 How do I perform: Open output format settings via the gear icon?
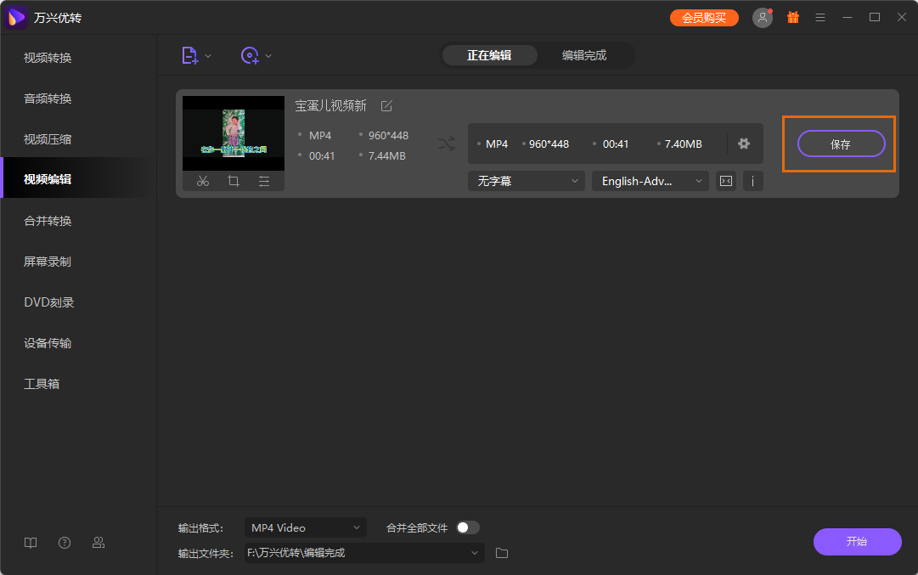pyautogui.click(x=744, y=144)
